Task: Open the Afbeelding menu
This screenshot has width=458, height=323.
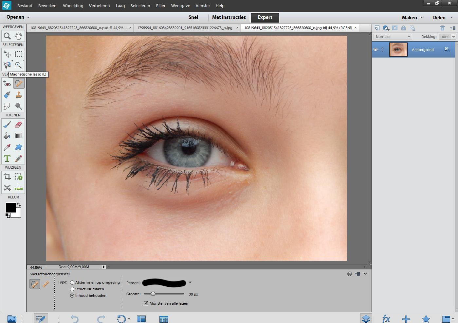Action: point(73,6)
